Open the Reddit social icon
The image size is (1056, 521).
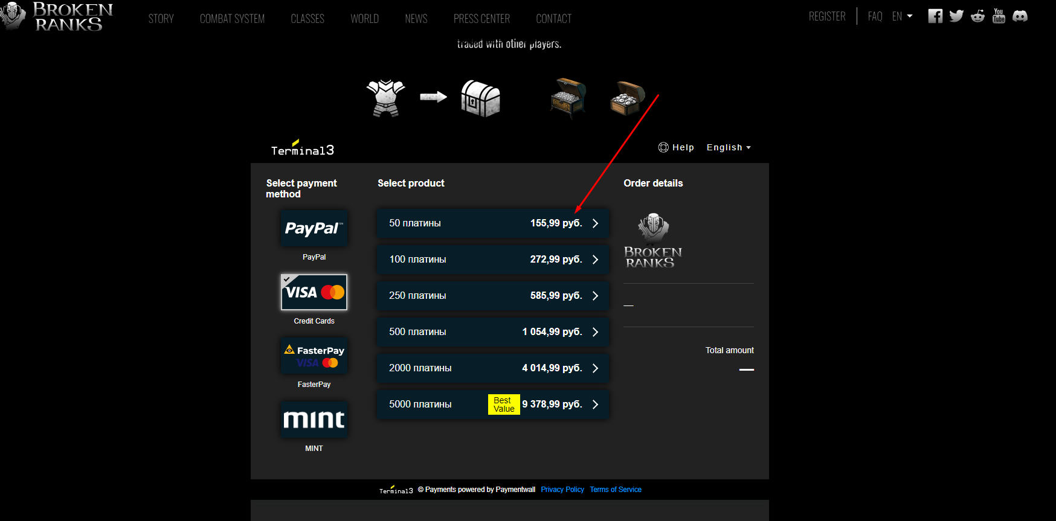pyautogui.click(x=977, y=16)
